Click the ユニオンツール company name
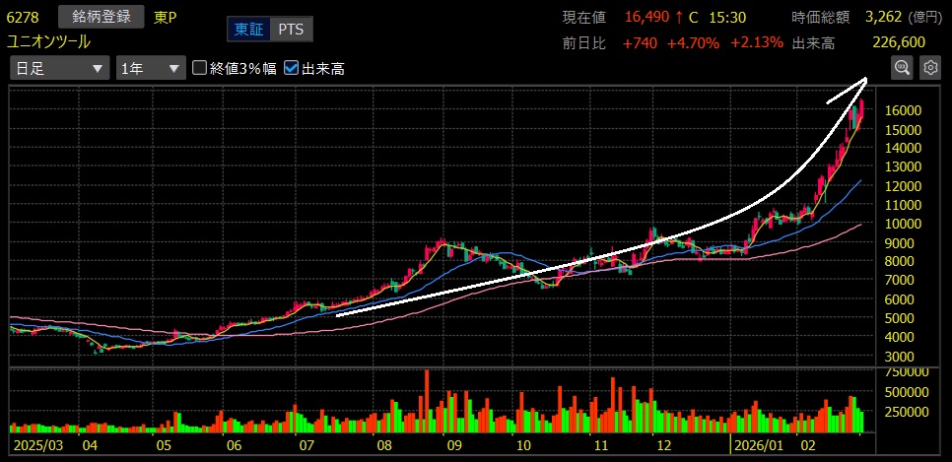952x462 pixels. click(x=48, y=40)
